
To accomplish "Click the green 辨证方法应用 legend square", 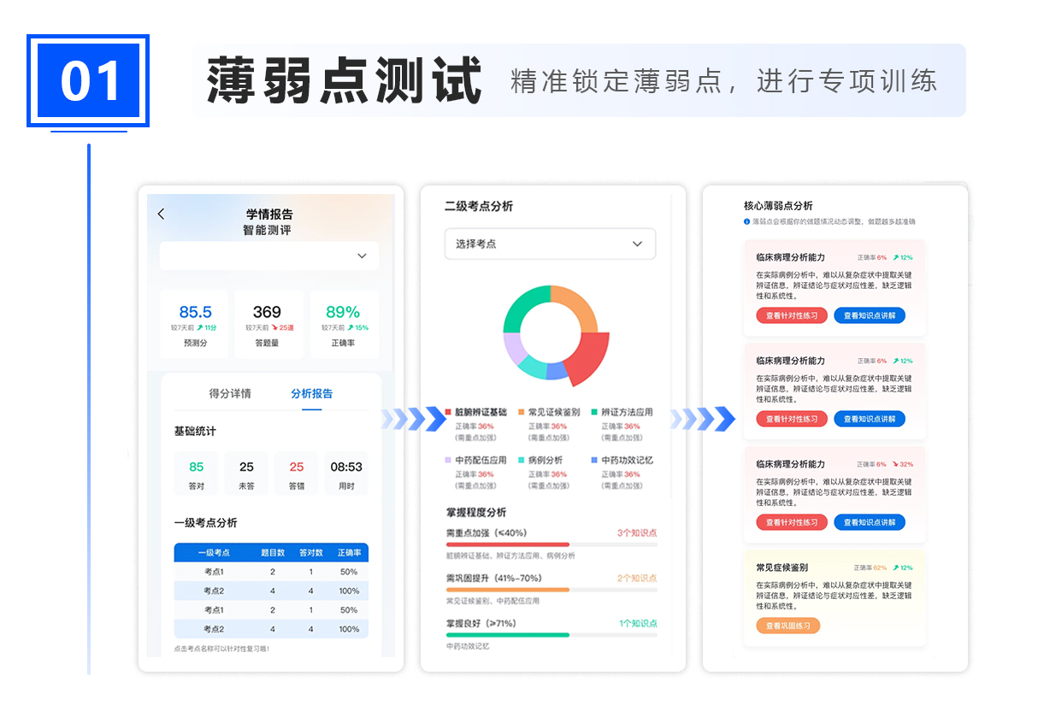I will [x=594, y=412].
